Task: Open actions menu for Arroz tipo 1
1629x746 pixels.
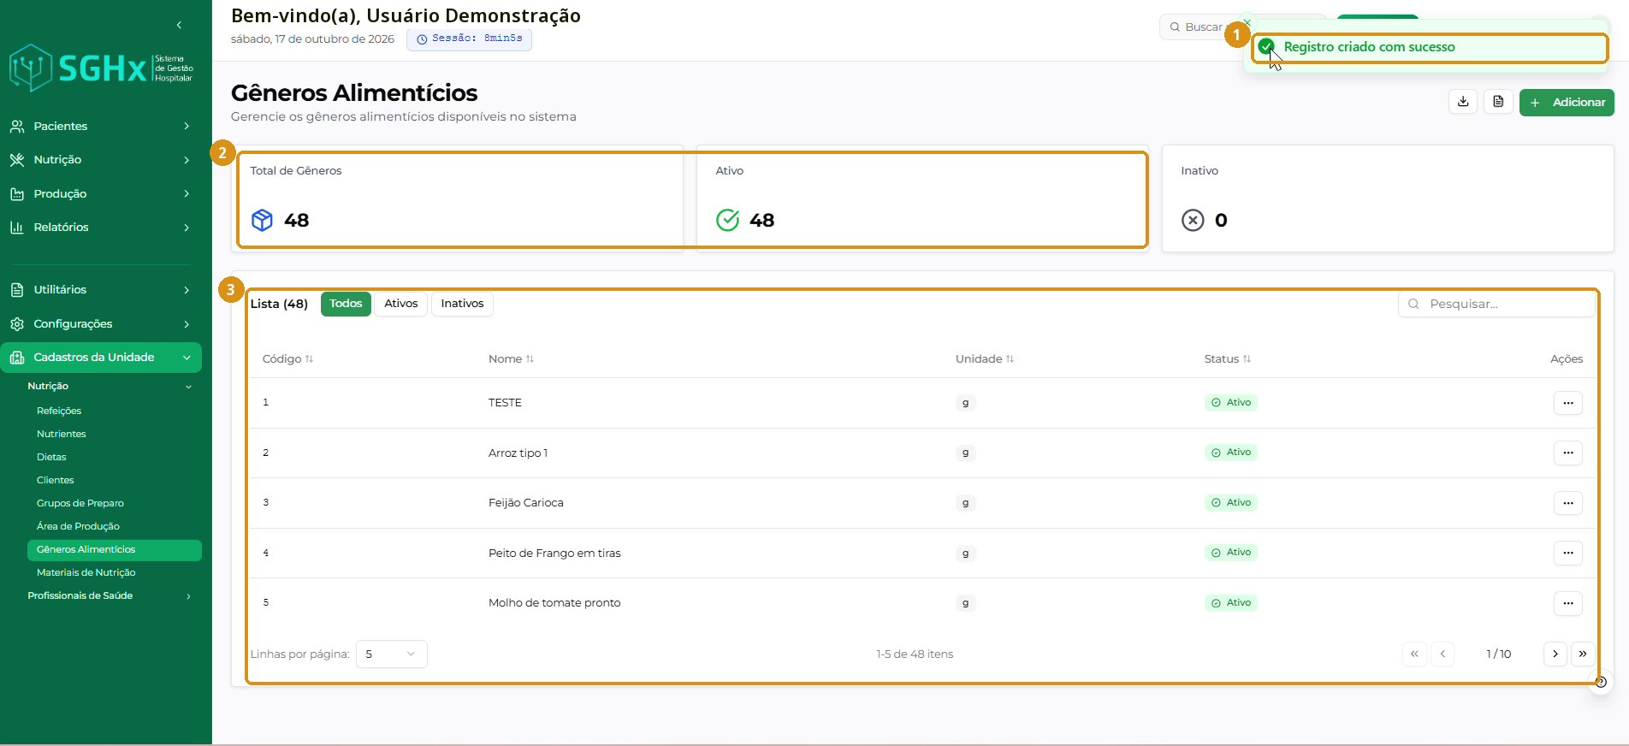Action: click(x=1567, y=453)
